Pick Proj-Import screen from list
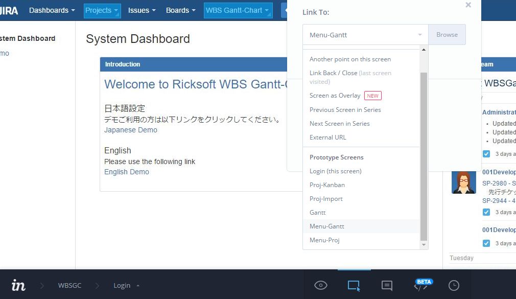 pos(361,199)
